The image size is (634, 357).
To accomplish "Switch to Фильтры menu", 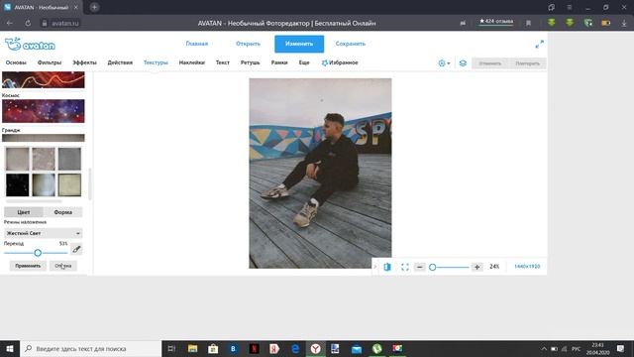I will click(x=50, y=62).
